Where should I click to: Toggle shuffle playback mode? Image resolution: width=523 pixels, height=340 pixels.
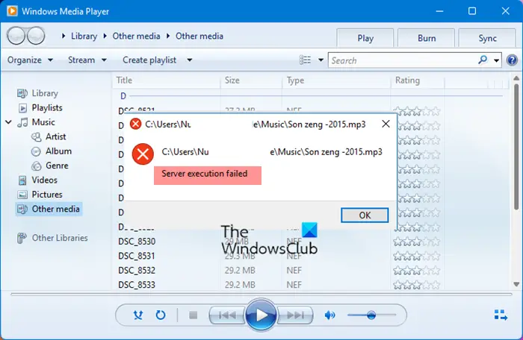pyautogui.click(x=138, y=315)
